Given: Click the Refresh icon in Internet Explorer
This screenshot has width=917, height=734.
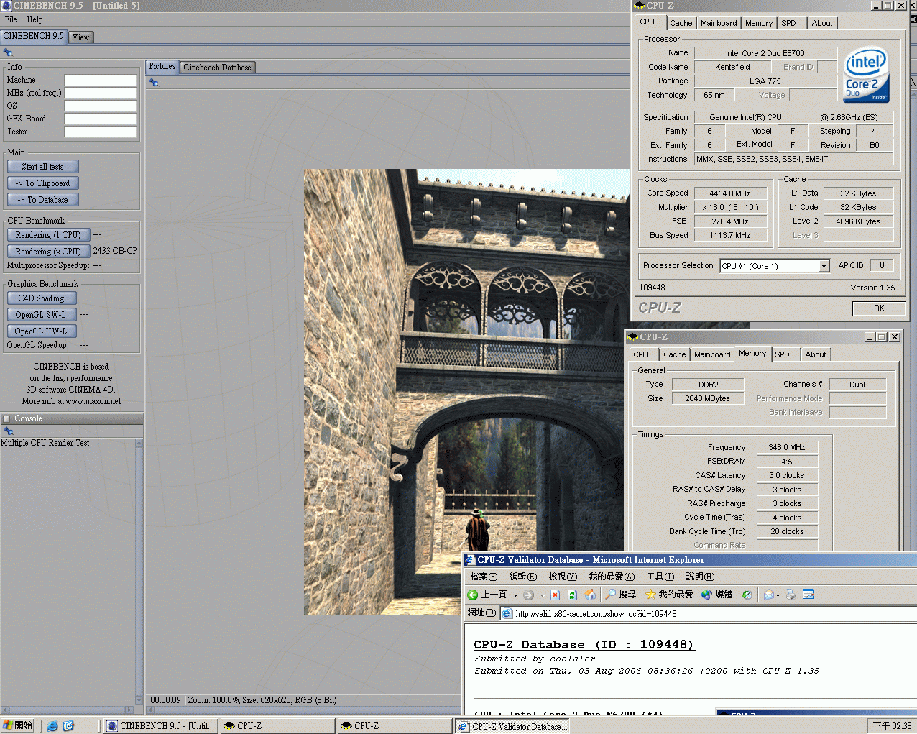Looking at the screenshot, I should (x=572, y=595).
